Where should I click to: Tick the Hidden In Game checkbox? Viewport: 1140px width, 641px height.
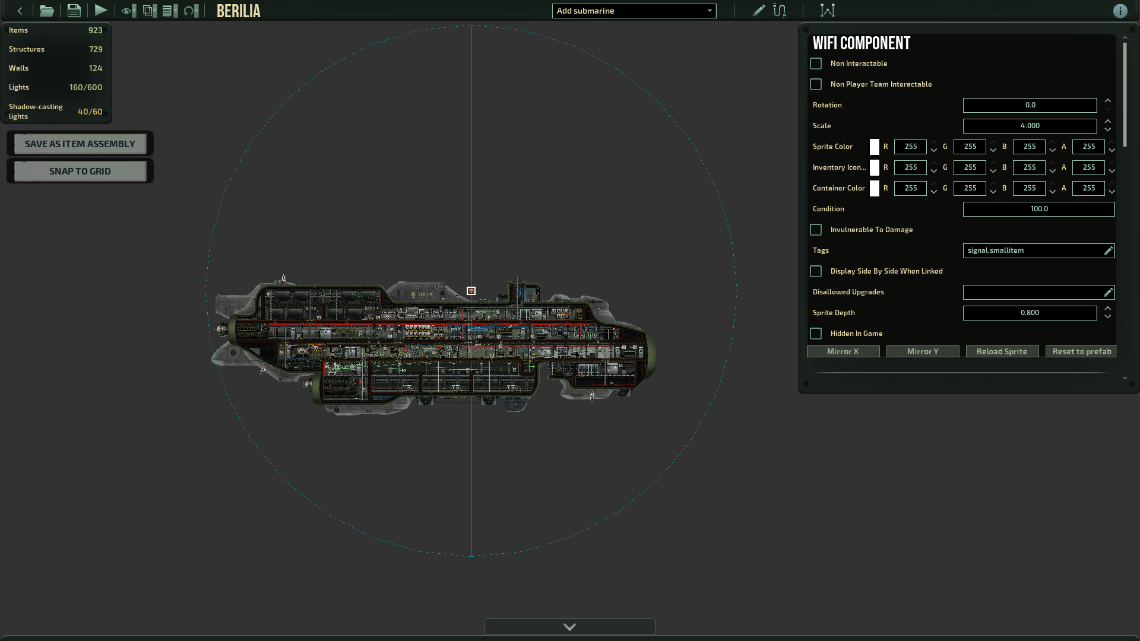[816, 334]
